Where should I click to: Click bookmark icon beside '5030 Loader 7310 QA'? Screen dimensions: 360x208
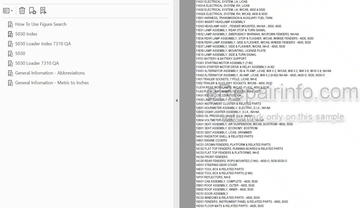[x=10, y=63]
